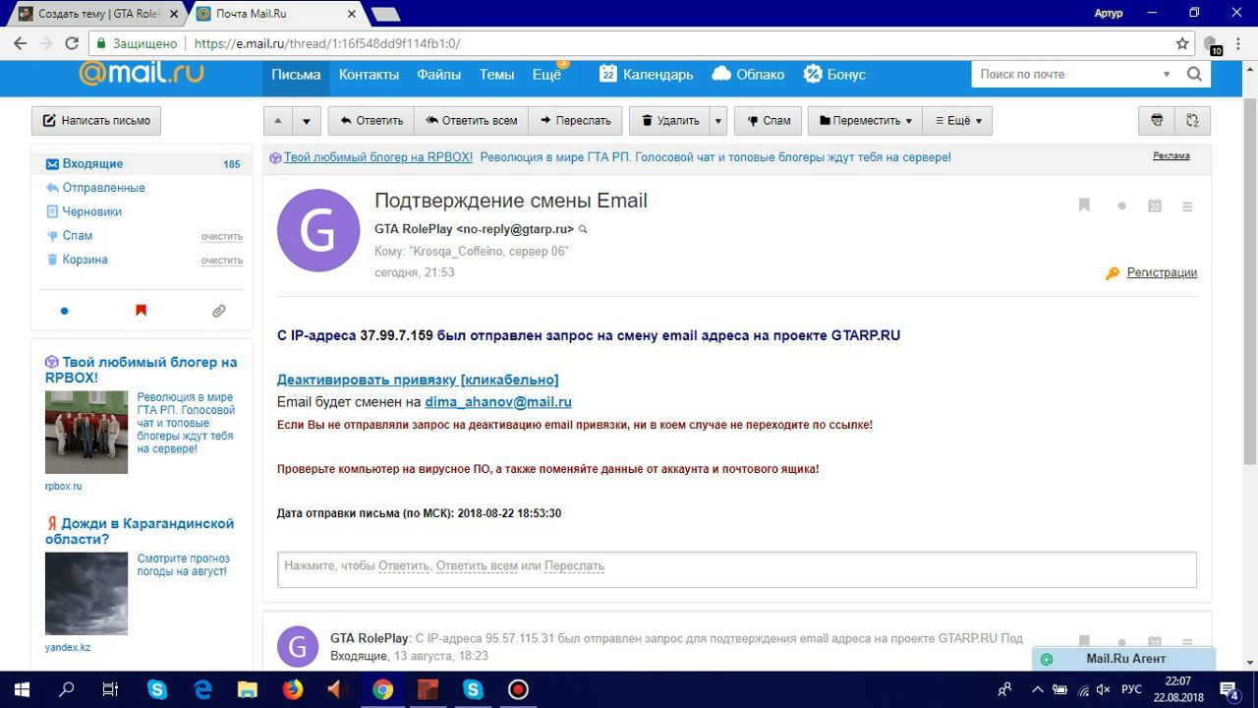
Task: Click the search magnifier icon
Action: click(x=1194, y=75)
